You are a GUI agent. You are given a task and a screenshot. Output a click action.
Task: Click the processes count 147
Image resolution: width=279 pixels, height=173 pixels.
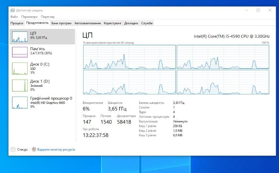87,122
